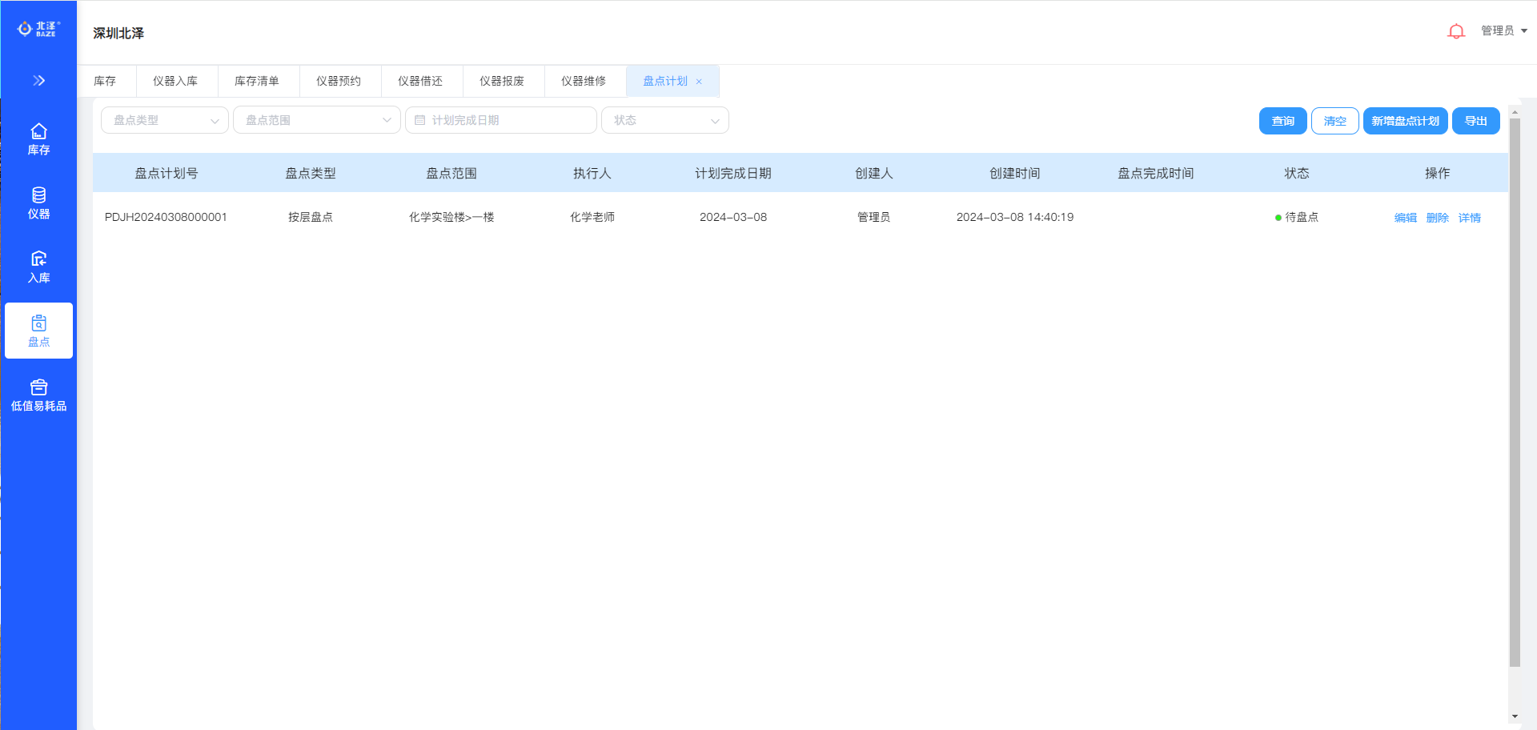Screen dimensions: 1537x730
Task: Switch to the 仪器预约 tab
Action: tap(339, 81)
